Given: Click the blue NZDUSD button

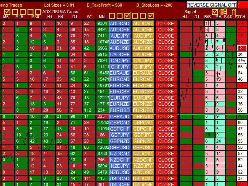Looking at the screenshot, I should [120, 172].
